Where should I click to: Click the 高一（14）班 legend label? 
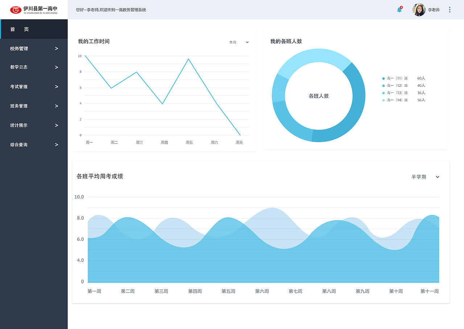coord(397,100)
